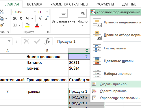The height and width of the screenshot is (108, 141).
Task: Open clipboard group dialog launcher
Action: point(8,32)
